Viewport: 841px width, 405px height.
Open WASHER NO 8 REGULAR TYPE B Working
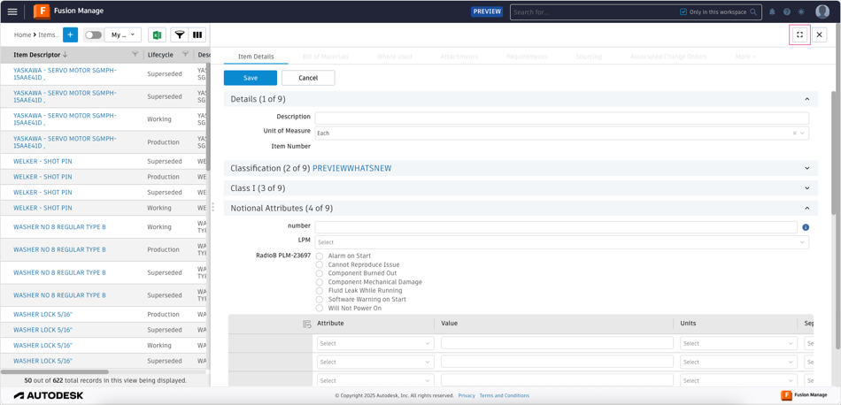click(x=59, y=227)
